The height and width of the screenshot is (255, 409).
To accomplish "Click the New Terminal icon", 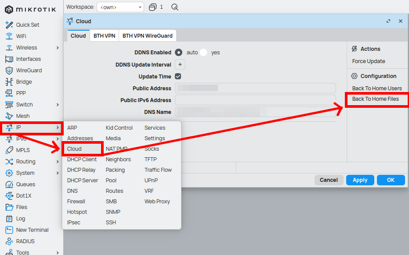I will pos(9,230).
